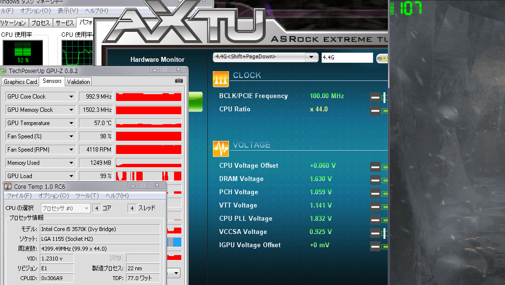Select the Task Manager プロセス tab
Screen dimensions: 505x285
pyautogui.click(x=41, y=23)
